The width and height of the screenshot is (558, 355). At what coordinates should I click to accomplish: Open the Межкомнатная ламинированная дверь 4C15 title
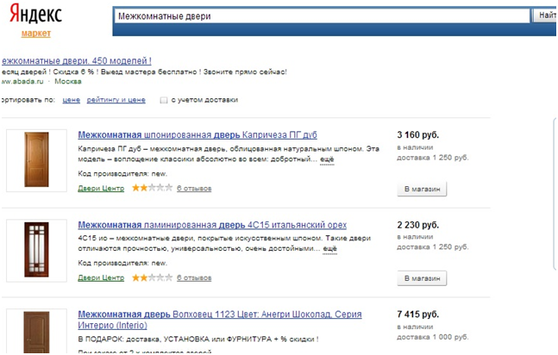[x=212, y=225]
